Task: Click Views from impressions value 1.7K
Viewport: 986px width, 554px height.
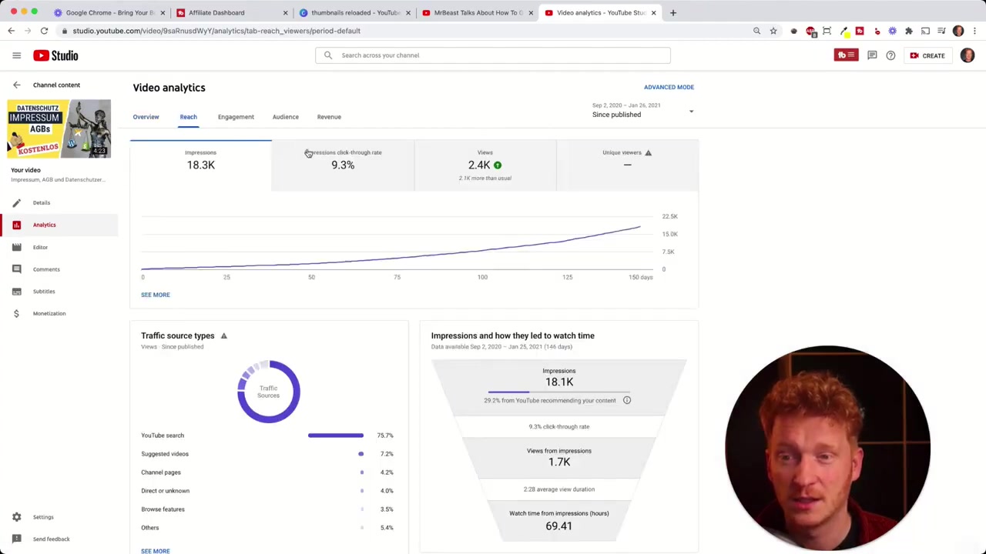Action: (x=558, y=462)
